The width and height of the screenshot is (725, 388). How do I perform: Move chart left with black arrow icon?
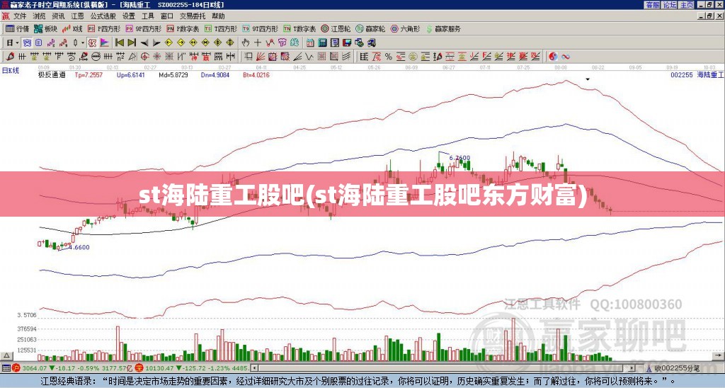[x=144, y=43]
